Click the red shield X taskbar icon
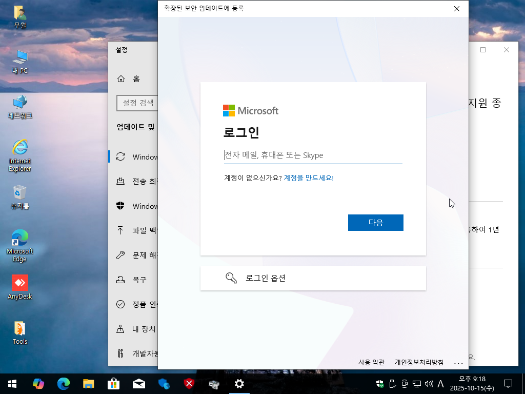Viewport: 525px width, 394px height. click(189, 384)
